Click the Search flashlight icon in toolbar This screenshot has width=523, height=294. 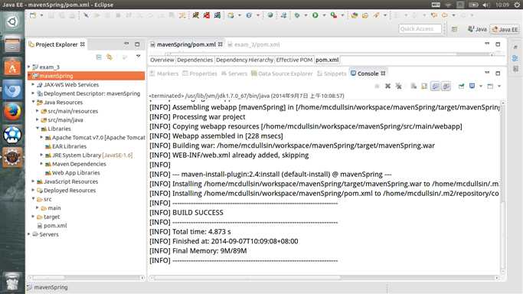click(x=376, y=15)
